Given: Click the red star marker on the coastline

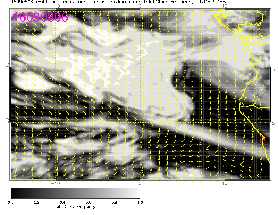Looking at the screenshot, I should click(264, 139).
